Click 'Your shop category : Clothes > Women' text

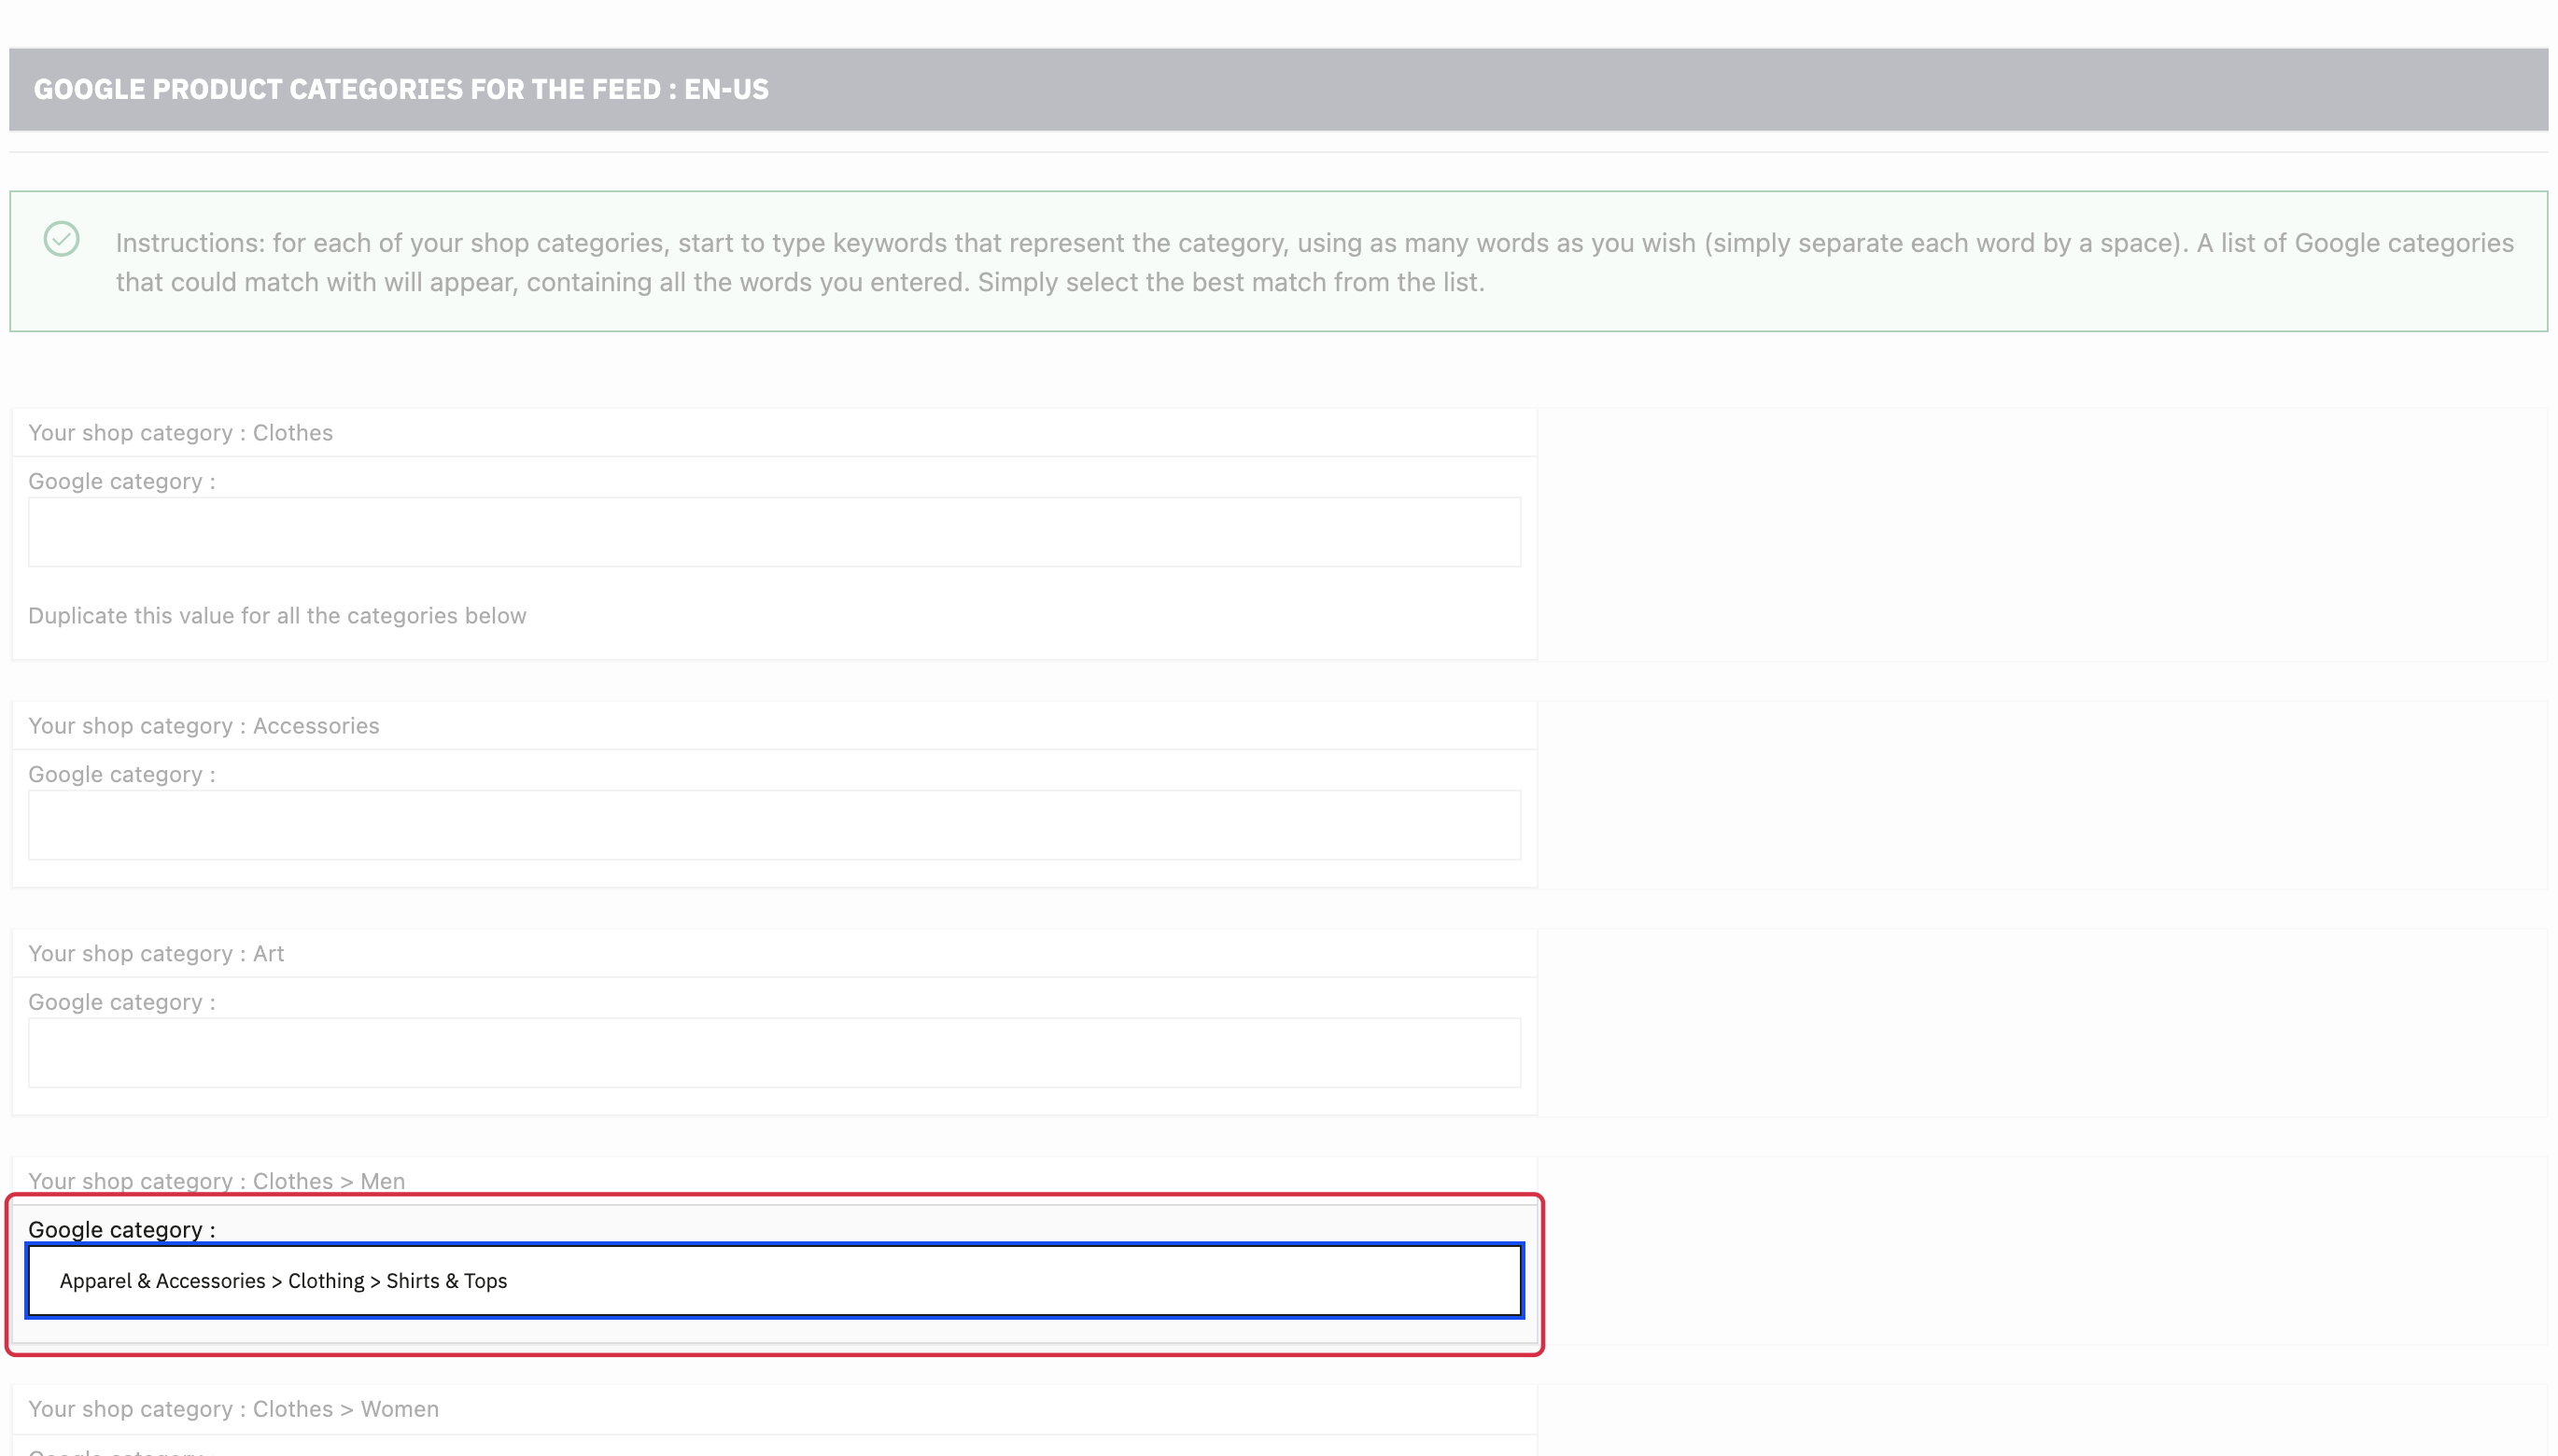click(x=233, y=1409)
